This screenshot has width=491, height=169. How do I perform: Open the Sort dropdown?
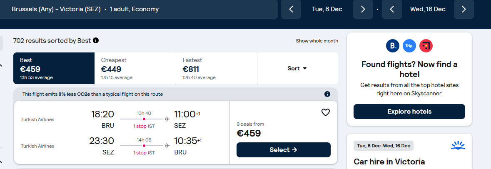(x=297, y=68)
